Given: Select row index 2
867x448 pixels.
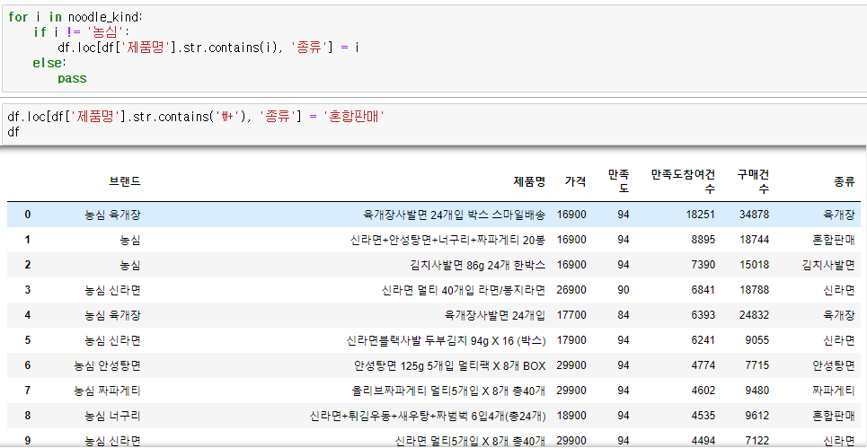Looking at the screenshot, I should coord(28,265).
